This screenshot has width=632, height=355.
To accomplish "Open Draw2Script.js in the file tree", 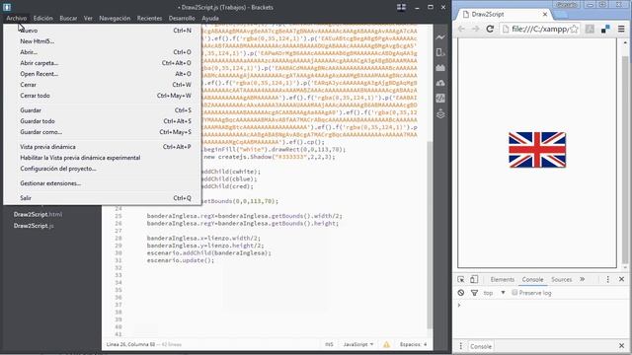I will [x=34, y=226].
